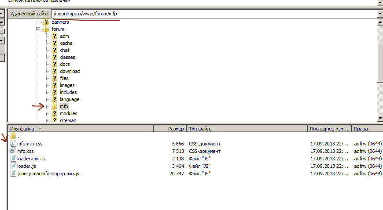Sort files by Тип файла column

click(x=247, y=129)
